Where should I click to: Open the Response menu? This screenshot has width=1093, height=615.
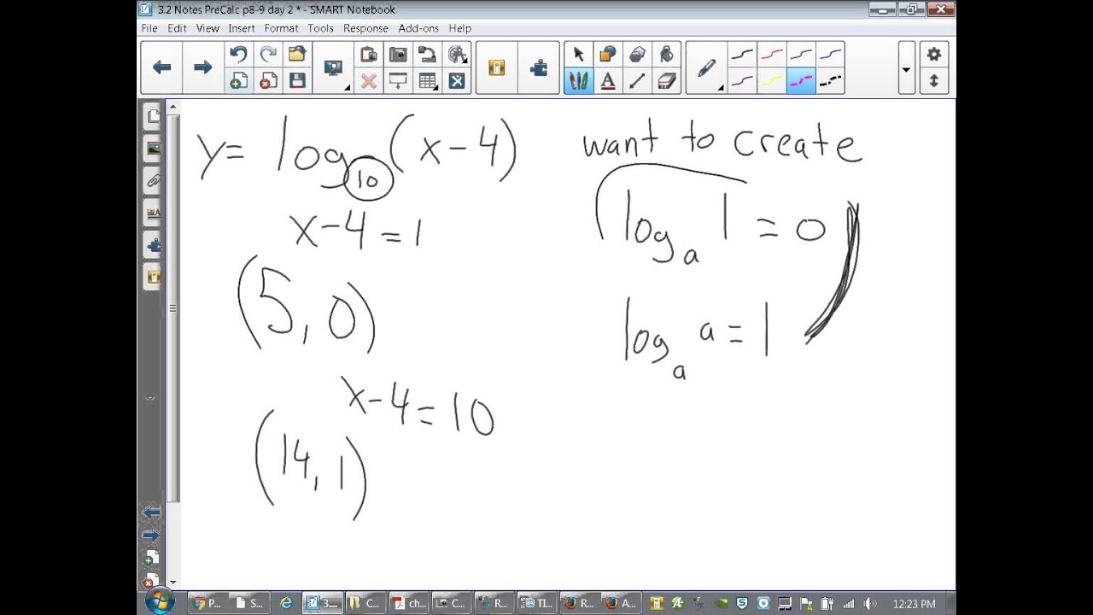(365, 28)
